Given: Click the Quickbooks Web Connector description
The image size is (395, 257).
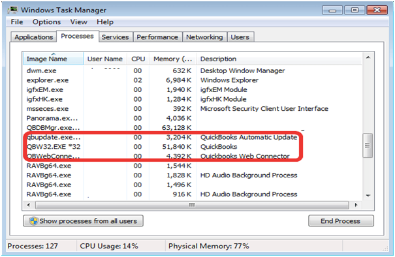Looking at the screenshot, I should click(245, 157).
